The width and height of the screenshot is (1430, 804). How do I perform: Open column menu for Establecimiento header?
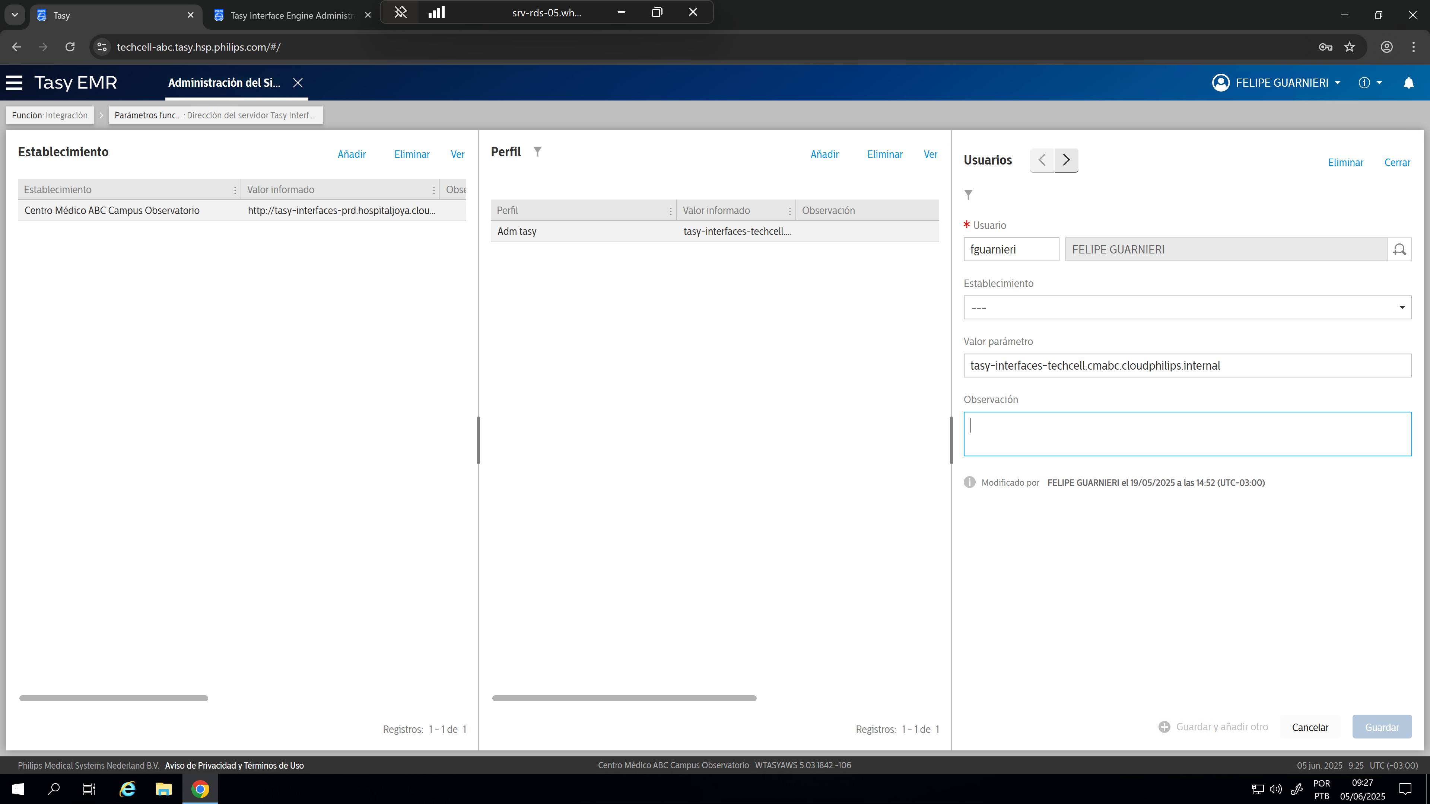tap(235, 190)
